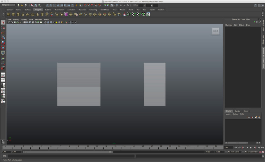This screenshot has width=265, height=162.
Task: Open the Polygons menu set dropdown
Action: point(9,5)
